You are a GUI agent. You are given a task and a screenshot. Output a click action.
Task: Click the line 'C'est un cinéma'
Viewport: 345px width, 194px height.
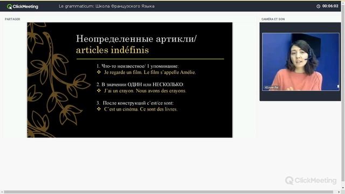tap(141, 109)
